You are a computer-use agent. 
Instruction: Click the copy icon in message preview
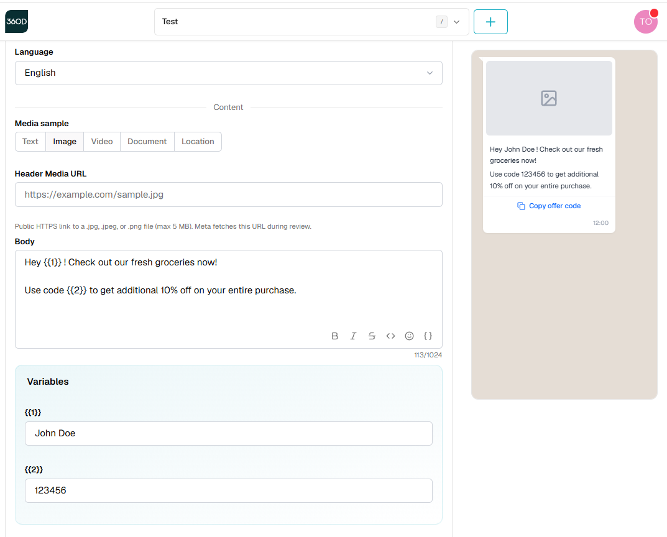click(521, 206)
